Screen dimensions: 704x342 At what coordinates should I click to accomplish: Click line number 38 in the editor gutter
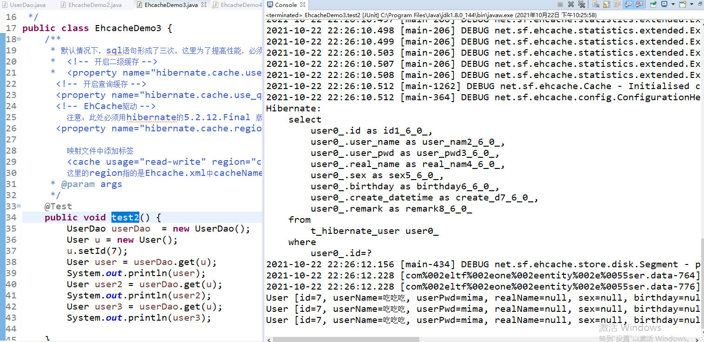pyautogui.click(x=11, y=262)
